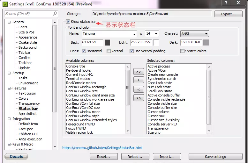Collapse the Integration tree node
Screen dimensions: 248x163
point(9,119)
